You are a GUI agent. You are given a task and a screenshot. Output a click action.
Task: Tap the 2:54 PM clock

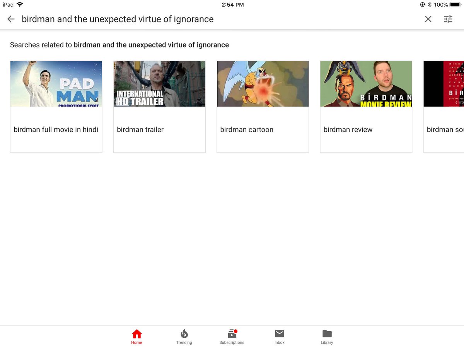pos(232,5)
